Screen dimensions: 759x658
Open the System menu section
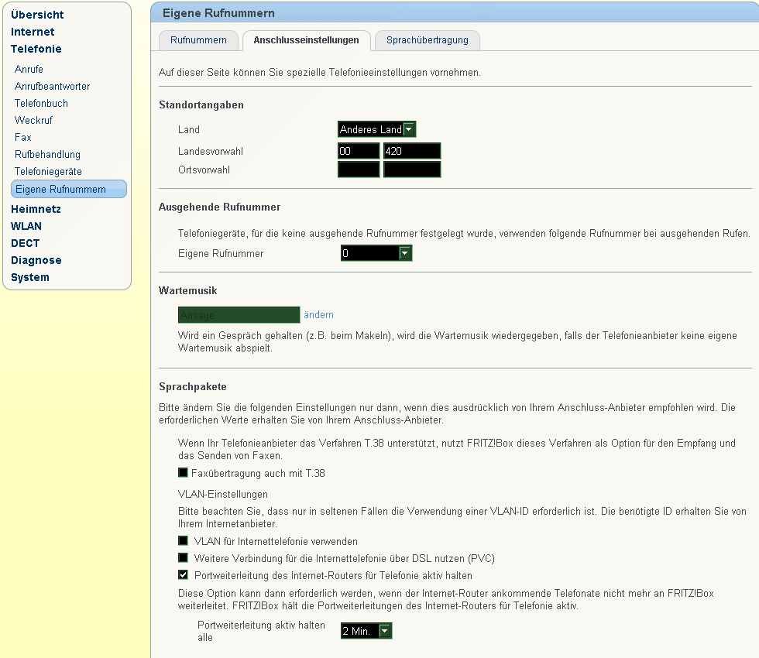click(x=30, y=277)
